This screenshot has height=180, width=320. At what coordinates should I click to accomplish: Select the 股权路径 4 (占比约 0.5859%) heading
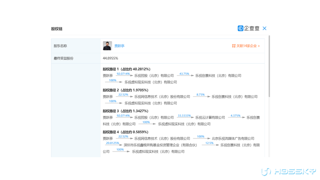coord(125,132)
